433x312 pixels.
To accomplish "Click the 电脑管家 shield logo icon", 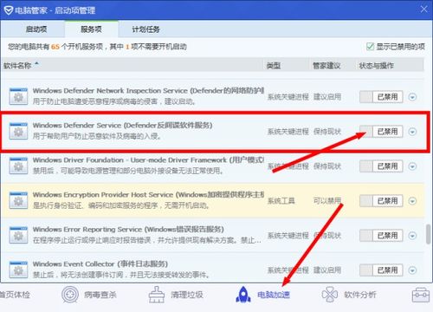I will (x=9, y=10).
